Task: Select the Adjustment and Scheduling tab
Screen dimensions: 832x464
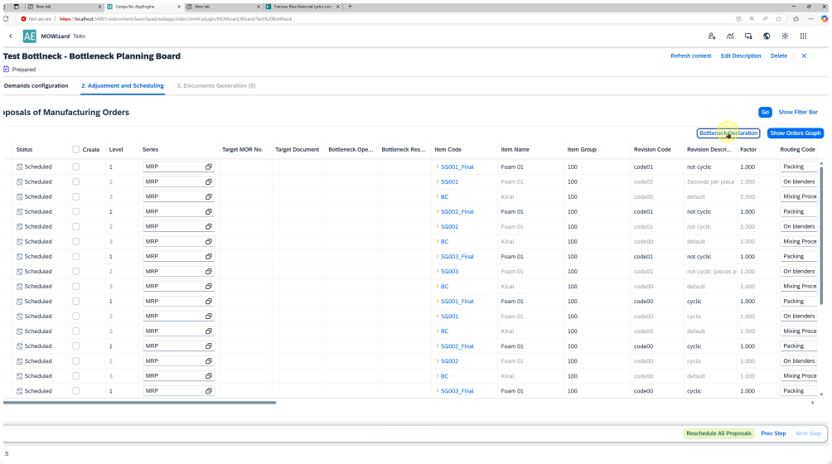Action: click(122, 85)
